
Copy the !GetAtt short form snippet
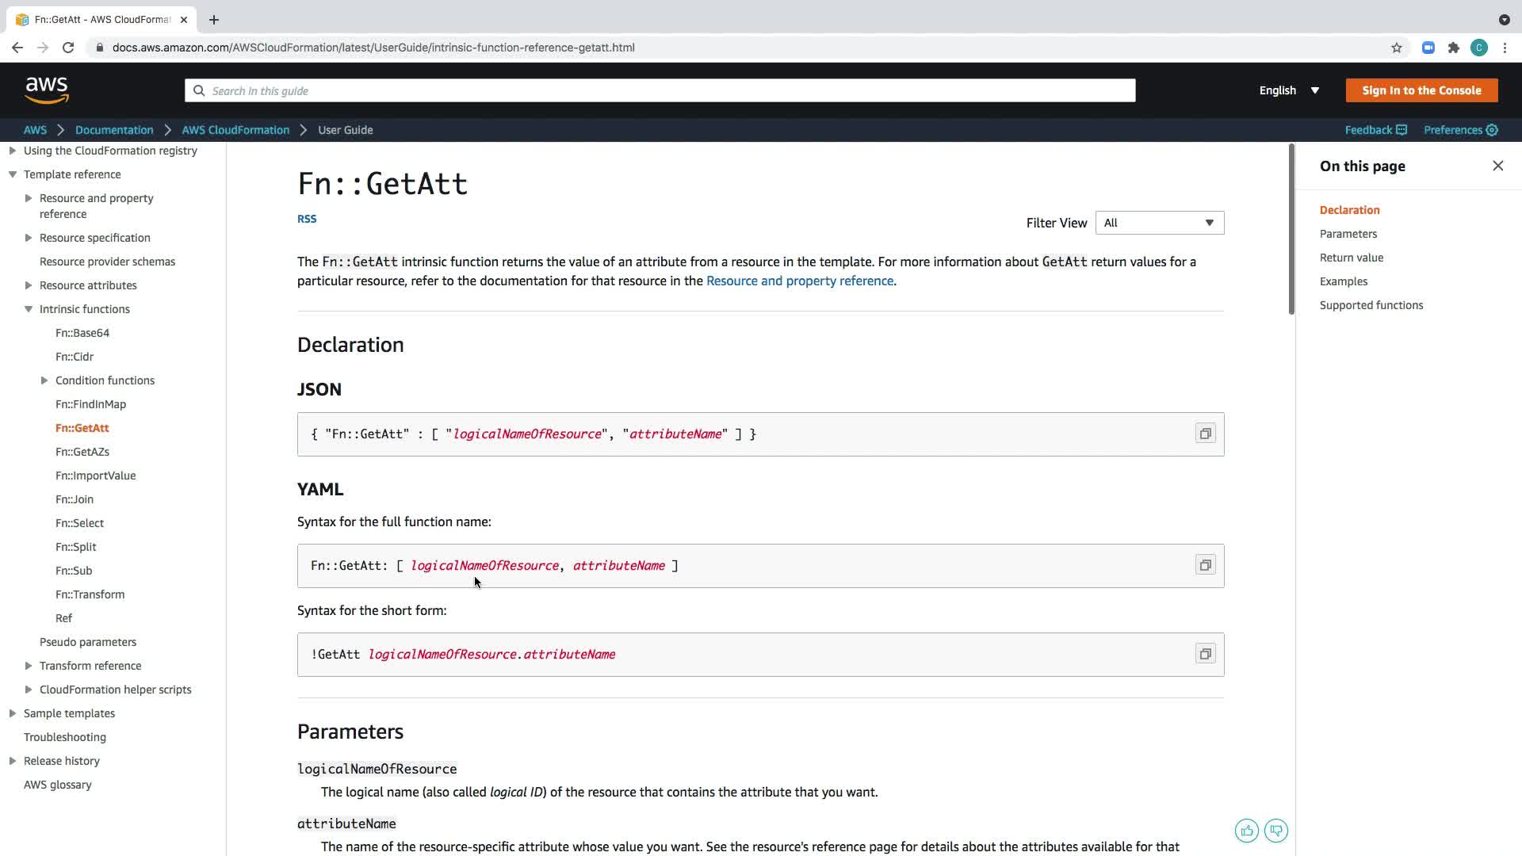(x=1205, y=654)
